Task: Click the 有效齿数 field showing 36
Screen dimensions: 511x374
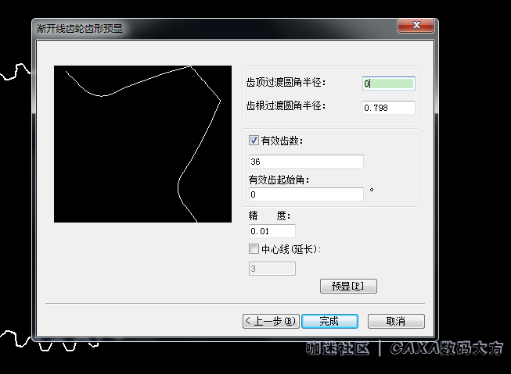Action: pos(305,162)
